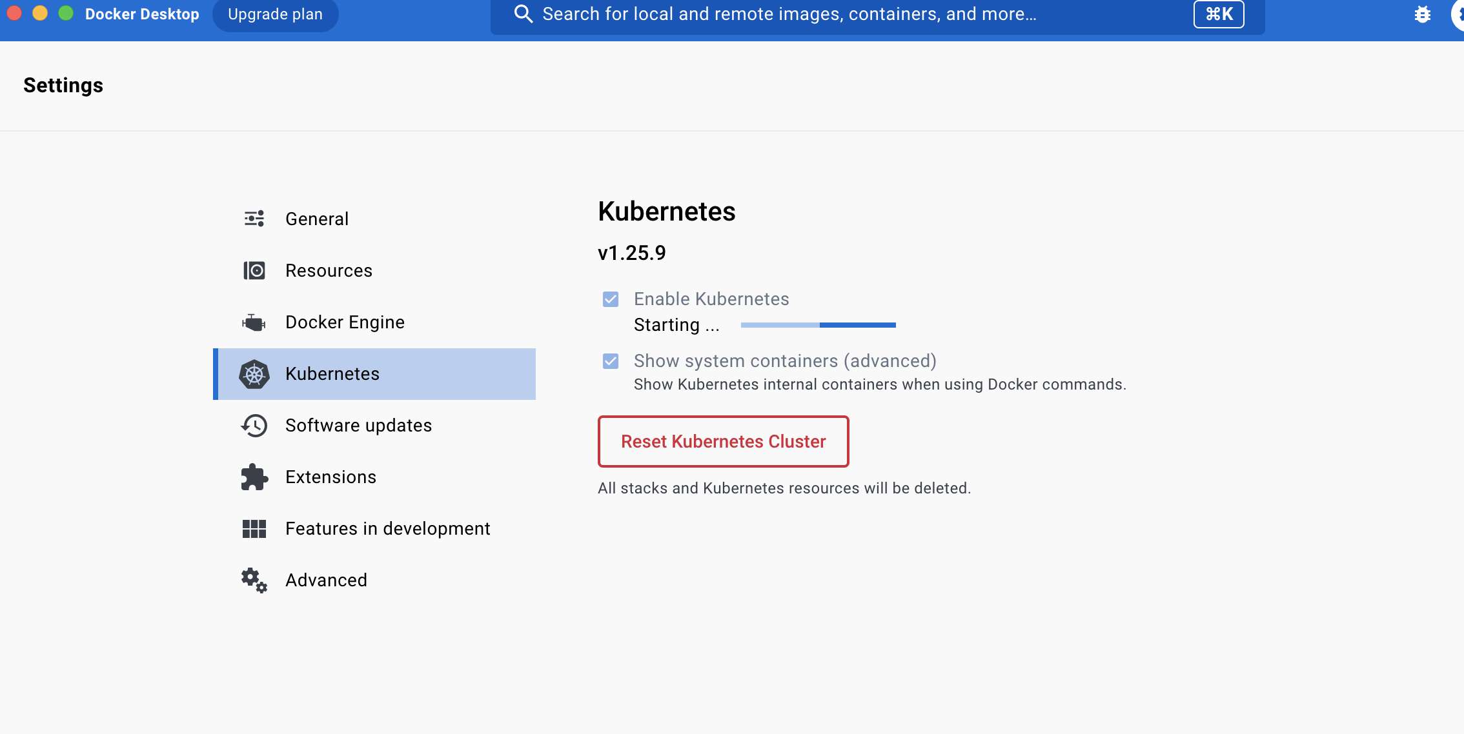Click the ⌘K shortcut badge
This screenshot has width=1464, height=734.
click(1219, 14)
